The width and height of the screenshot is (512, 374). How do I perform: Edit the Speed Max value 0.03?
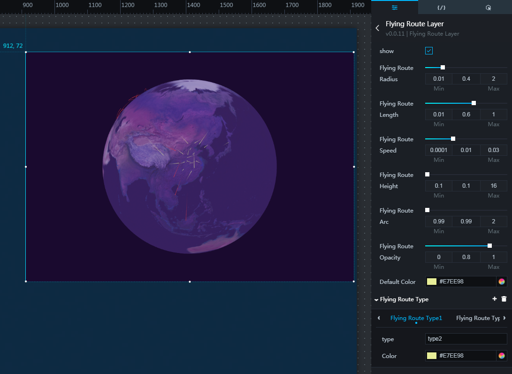pos(493,150)
